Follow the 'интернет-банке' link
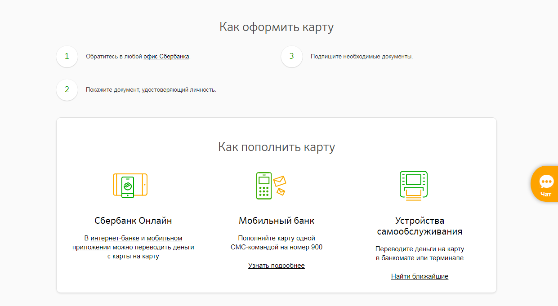 coord(115,238)
